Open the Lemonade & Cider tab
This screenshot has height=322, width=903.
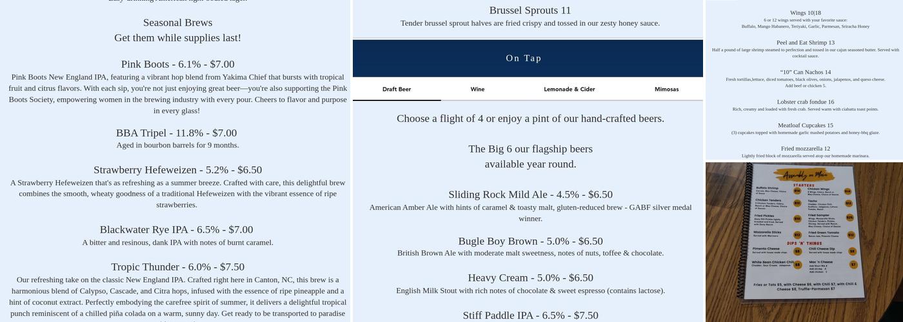569,90
